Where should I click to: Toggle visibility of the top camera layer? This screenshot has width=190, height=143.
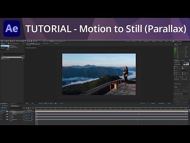click(x=1, y=112)
